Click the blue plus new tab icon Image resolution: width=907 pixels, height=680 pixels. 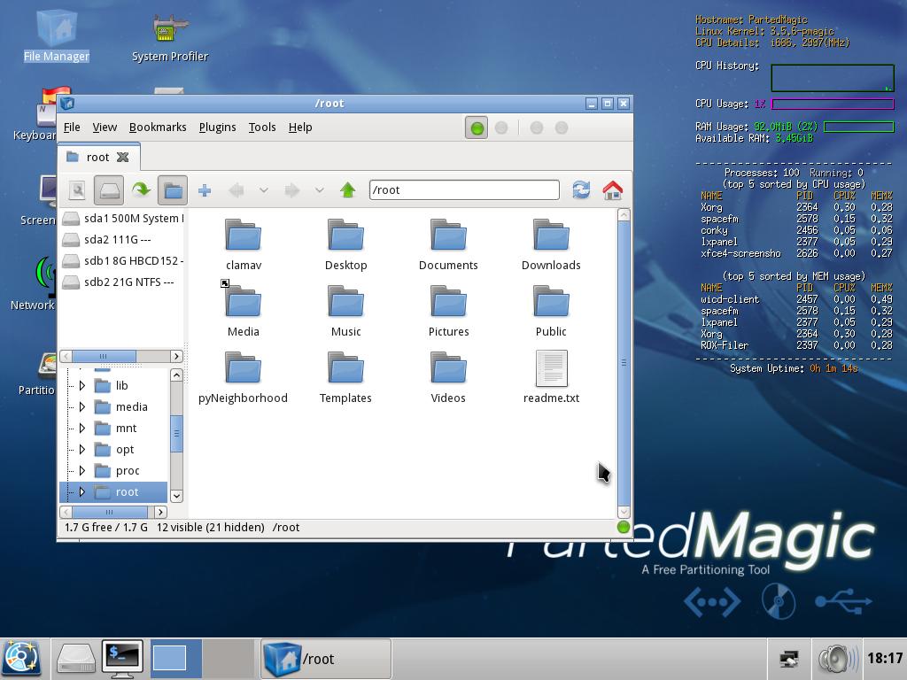(205, 190)
